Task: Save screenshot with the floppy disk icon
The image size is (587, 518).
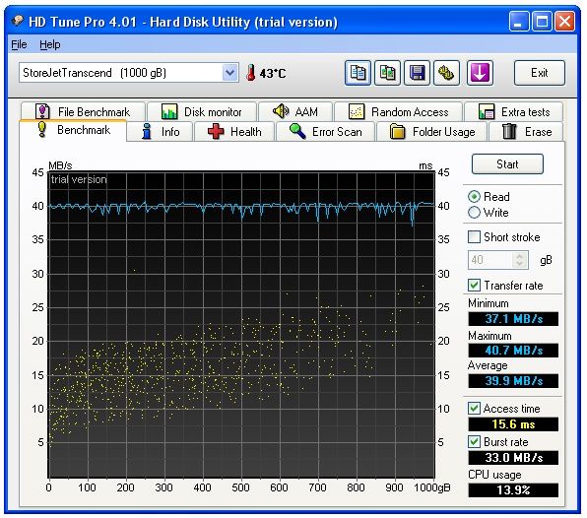Action: click(417, 73)
